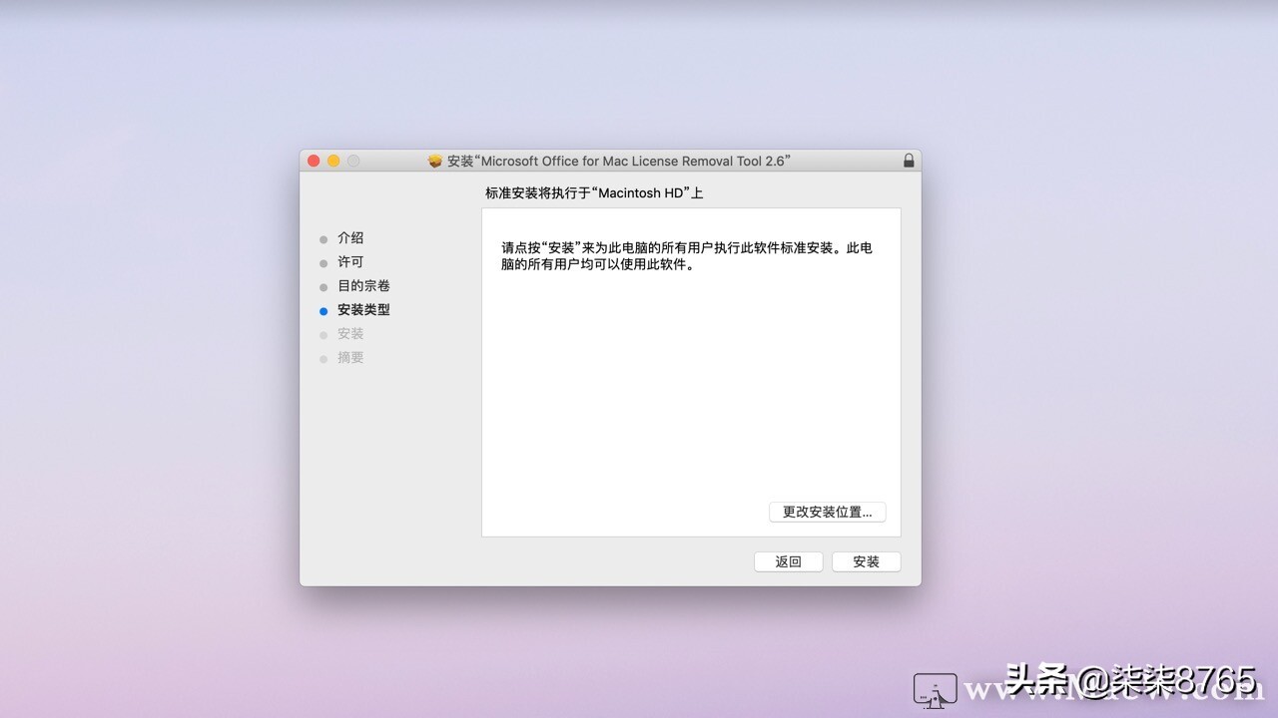1278x718 pixels.
Task: Select the 安装类型 step in sidebar
Action: (x=363, y=310)
